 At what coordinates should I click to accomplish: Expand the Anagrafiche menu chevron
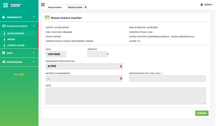pyautogui.click(x=34, y=17)
